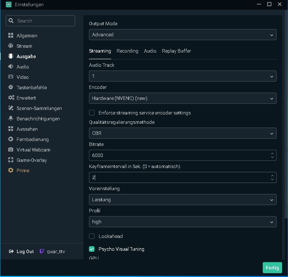Click the Erweitert gears icon
The image size is (288, 277).
11,98
